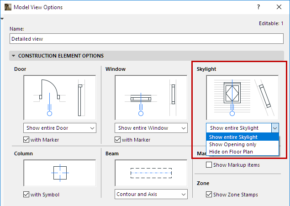The image size is (290, 206).
Task: Click the Window section heading
Action: pyautogui.click(x=116, y=69)
